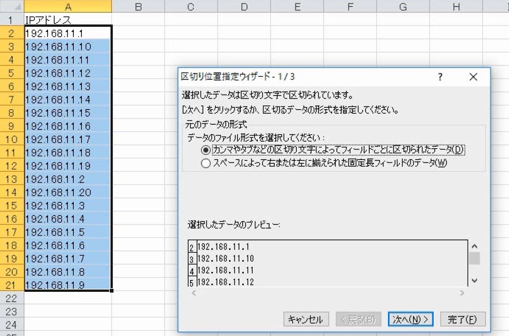Click the column B header

coord(138,6)
